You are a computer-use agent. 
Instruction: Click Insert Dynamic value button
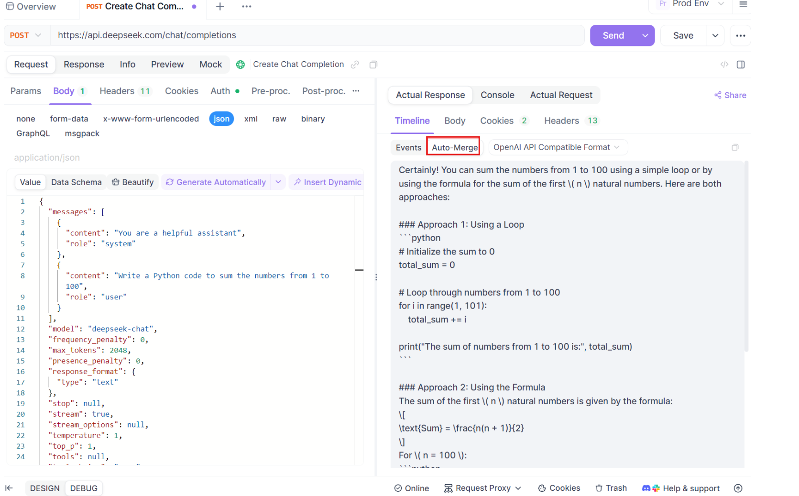coord(327,182)
